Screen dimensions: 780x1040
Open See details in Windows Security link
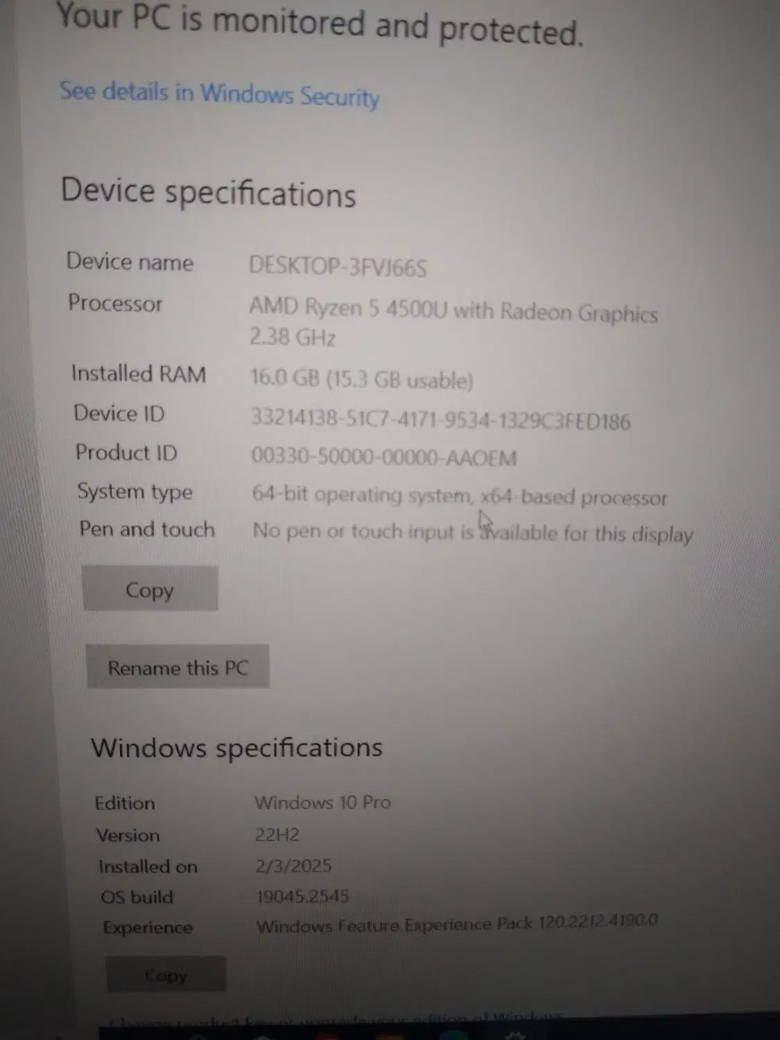[x=219, y=94]
